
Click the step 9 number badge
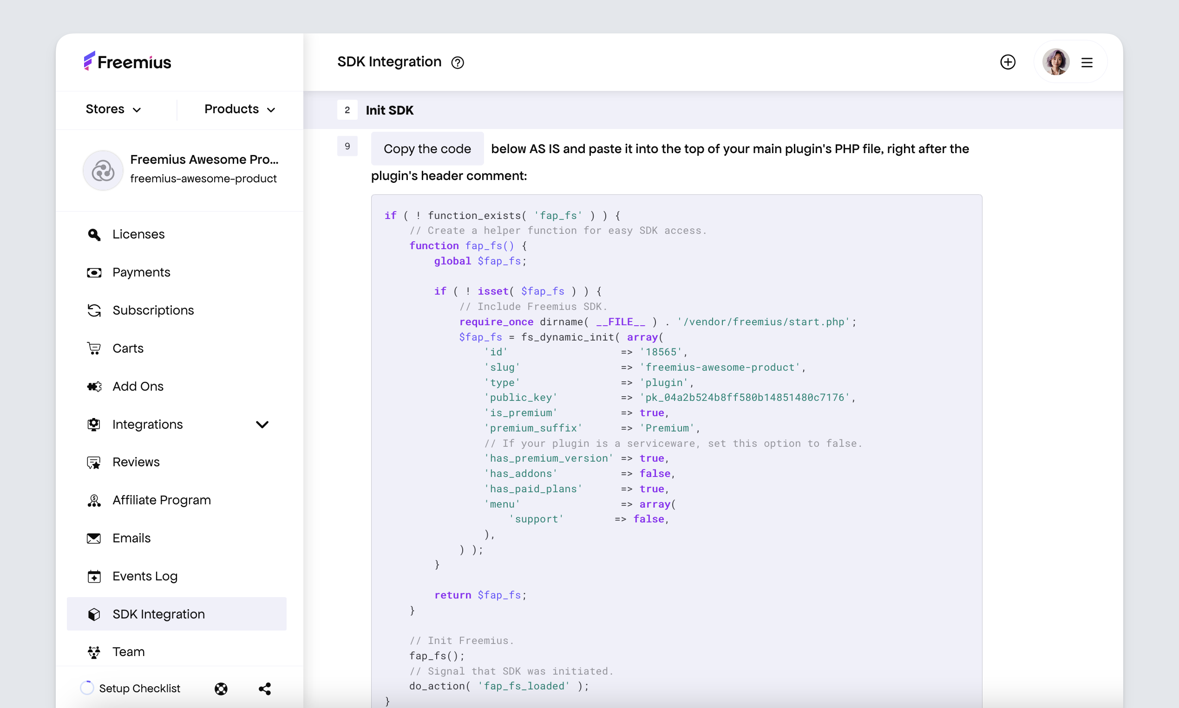point(347,146)
